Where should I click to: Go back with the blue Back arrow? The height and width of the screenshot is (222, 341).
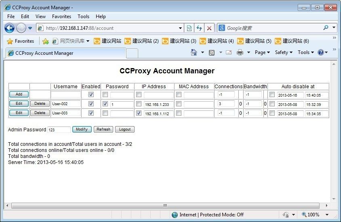10,28
